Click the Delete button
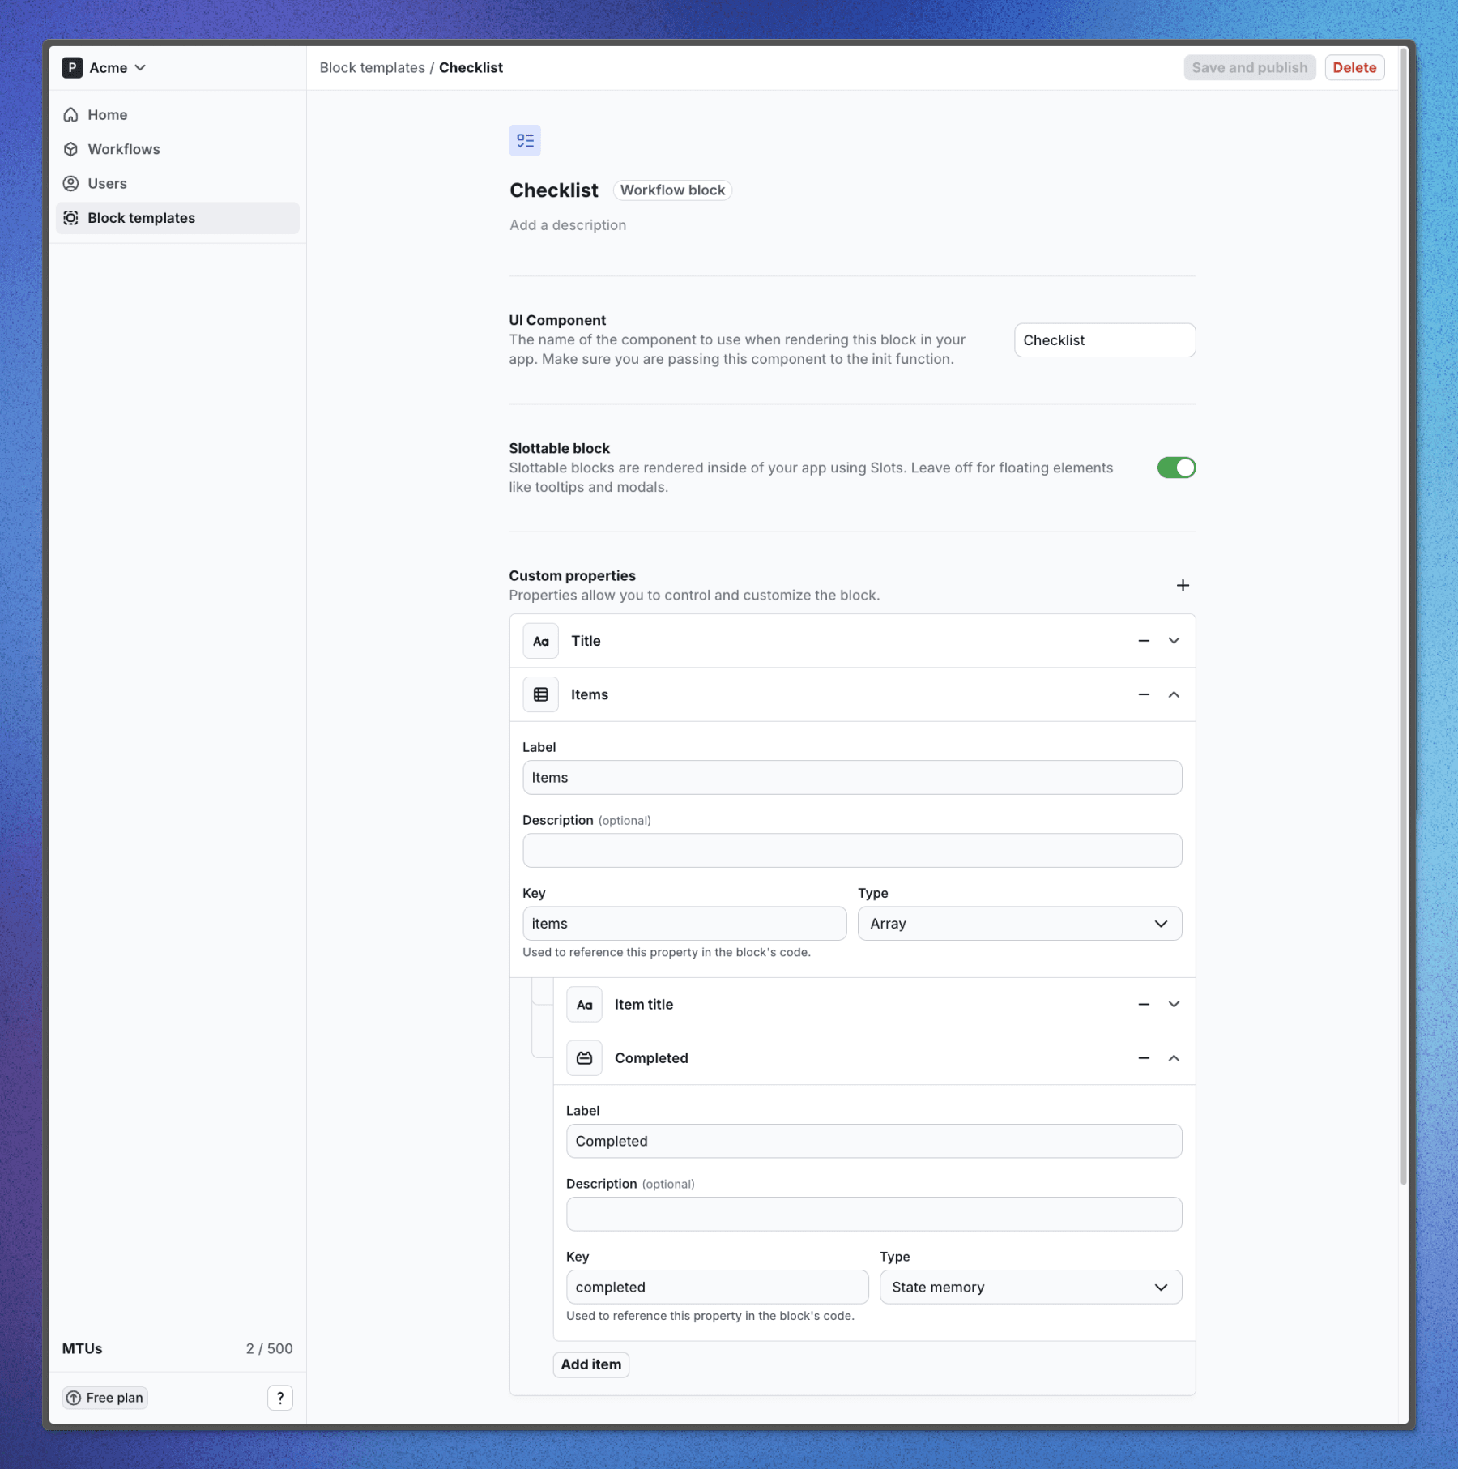Image resolution: width=1458 pixels, height=1469 pixels. 1354,67
